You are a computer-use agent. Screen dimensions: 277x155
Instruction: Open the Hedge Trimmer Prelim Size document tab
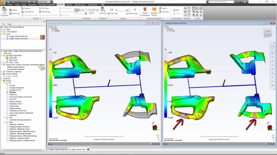pyautogui.click(x=58, y=149)
